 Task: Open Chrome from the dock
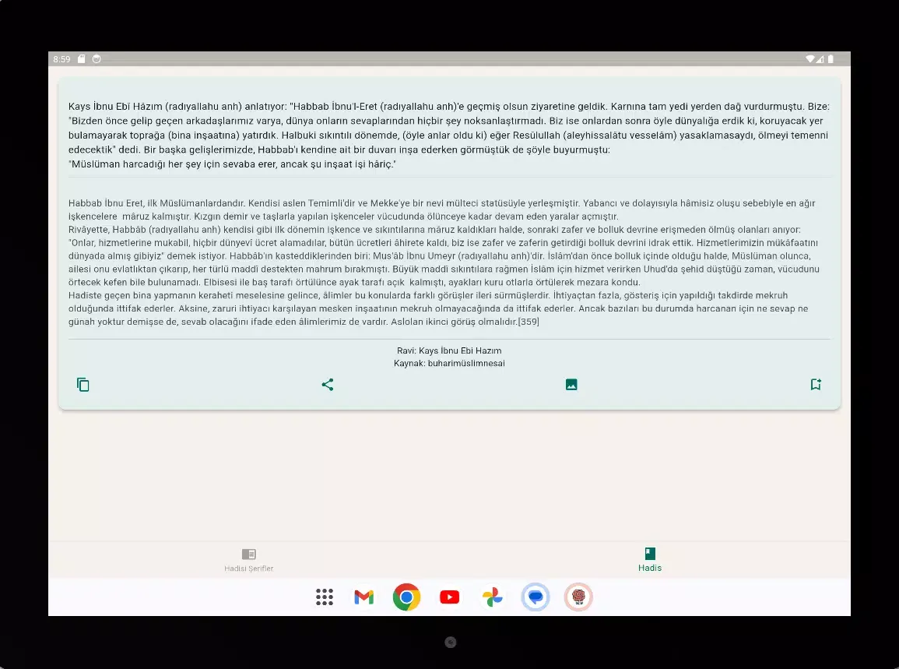[406, 597]
